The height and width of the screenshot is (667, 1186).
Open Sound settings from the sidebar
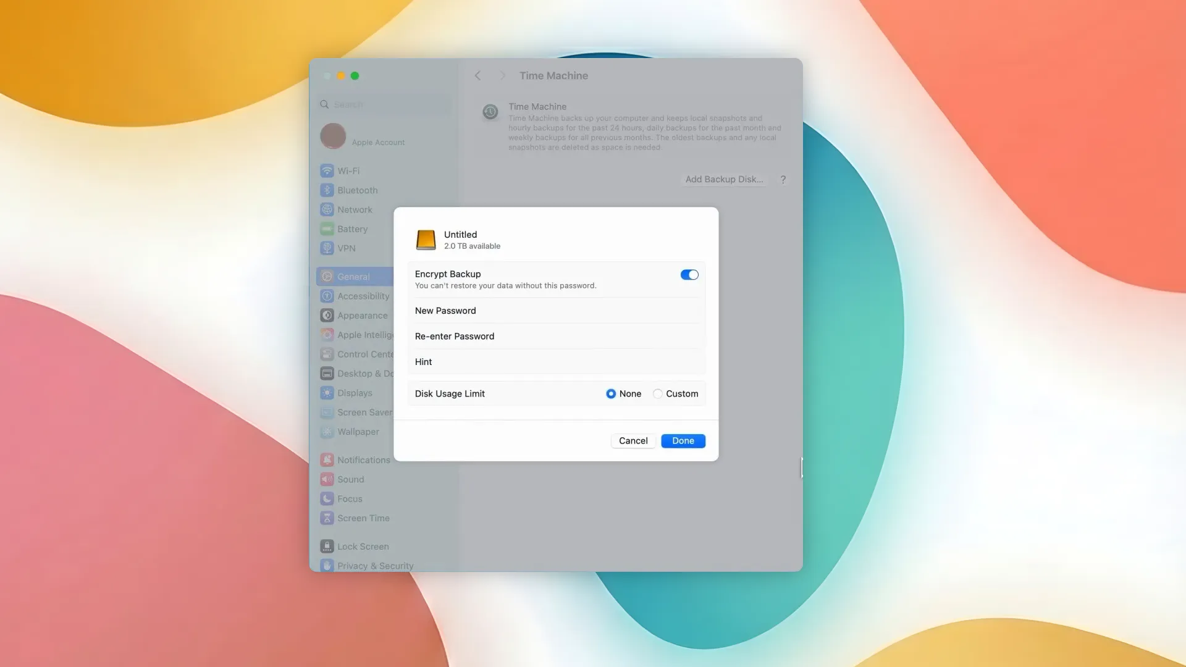(350, 479)
